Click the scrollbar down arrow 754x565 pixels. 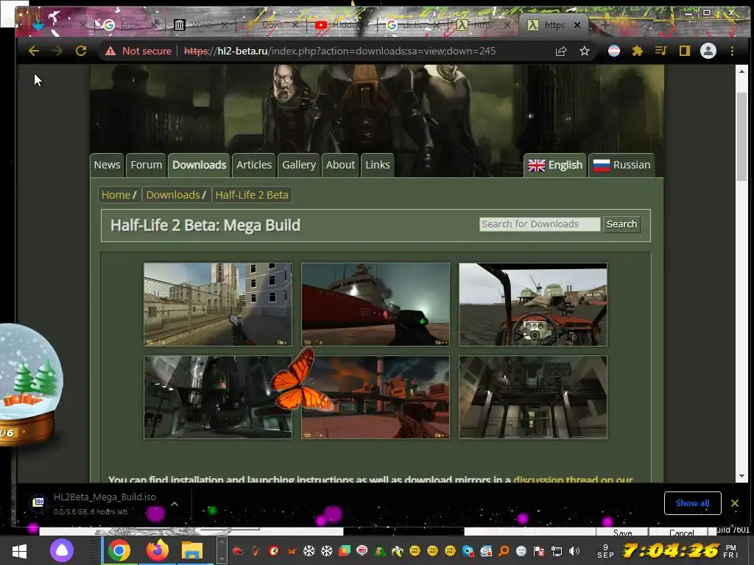tap(741, 476)
